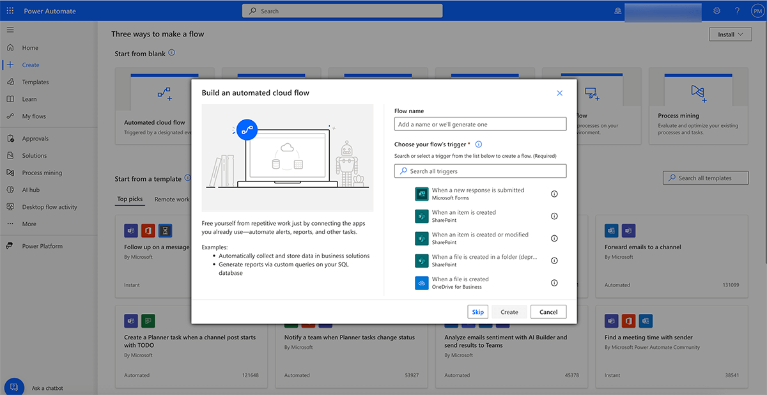Show info for OneDrive file created trigger
Screen dimensions: 767x395
554,283
